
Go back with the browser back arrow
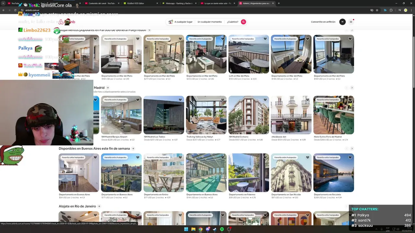click(3, 10)
